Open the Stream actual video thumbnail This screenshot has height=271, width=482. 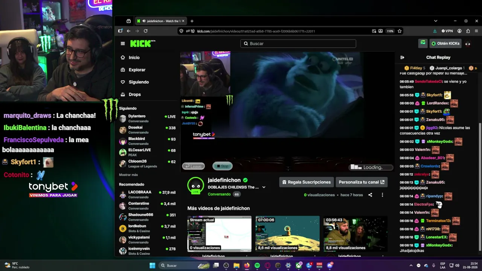pos(220,234)
